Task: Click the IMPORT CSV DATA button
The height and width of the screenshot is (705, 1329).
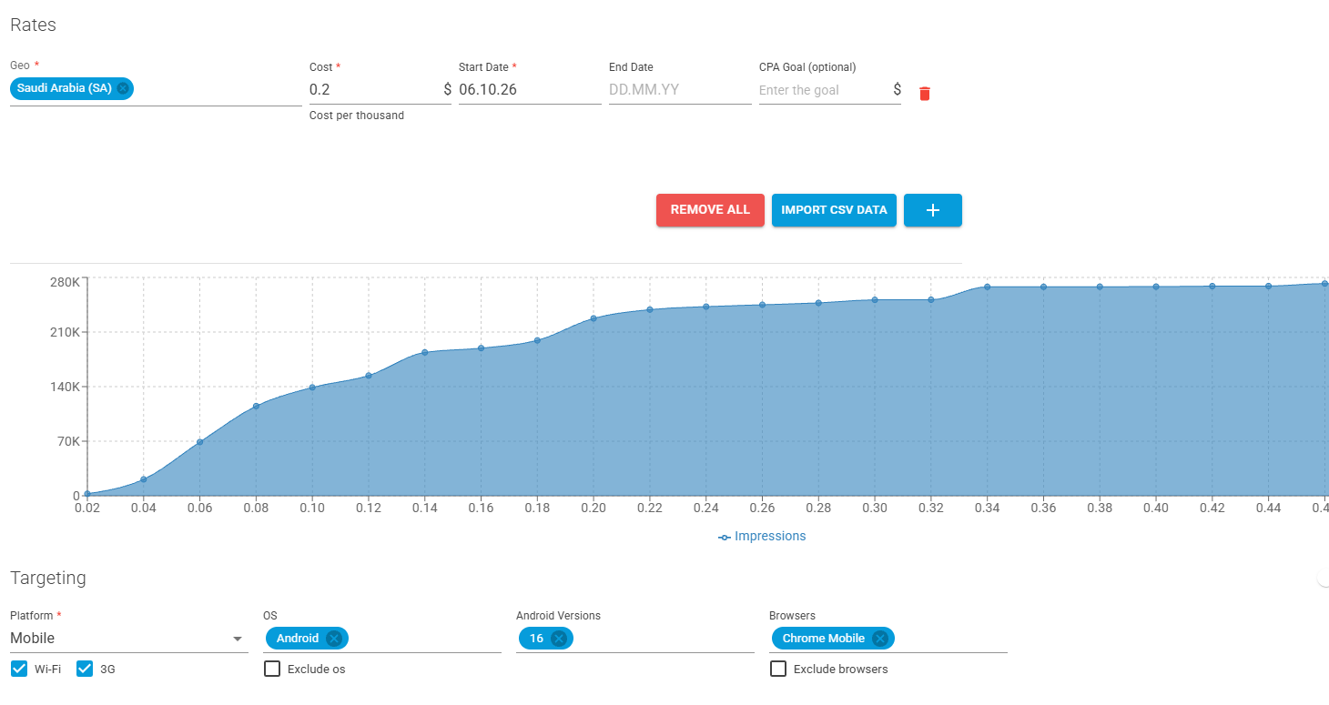Action: tap(834, 210)
